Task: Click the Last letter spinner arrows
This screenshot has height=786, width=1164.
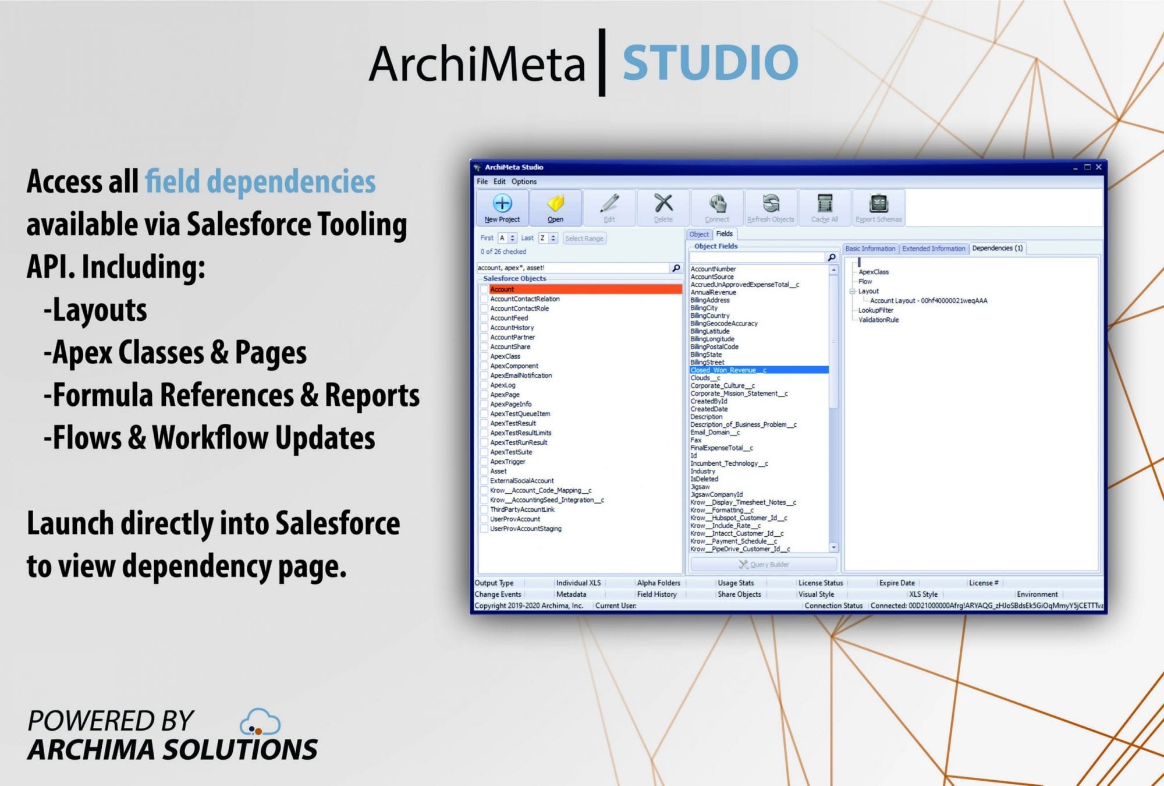Action: pos(553,238)
